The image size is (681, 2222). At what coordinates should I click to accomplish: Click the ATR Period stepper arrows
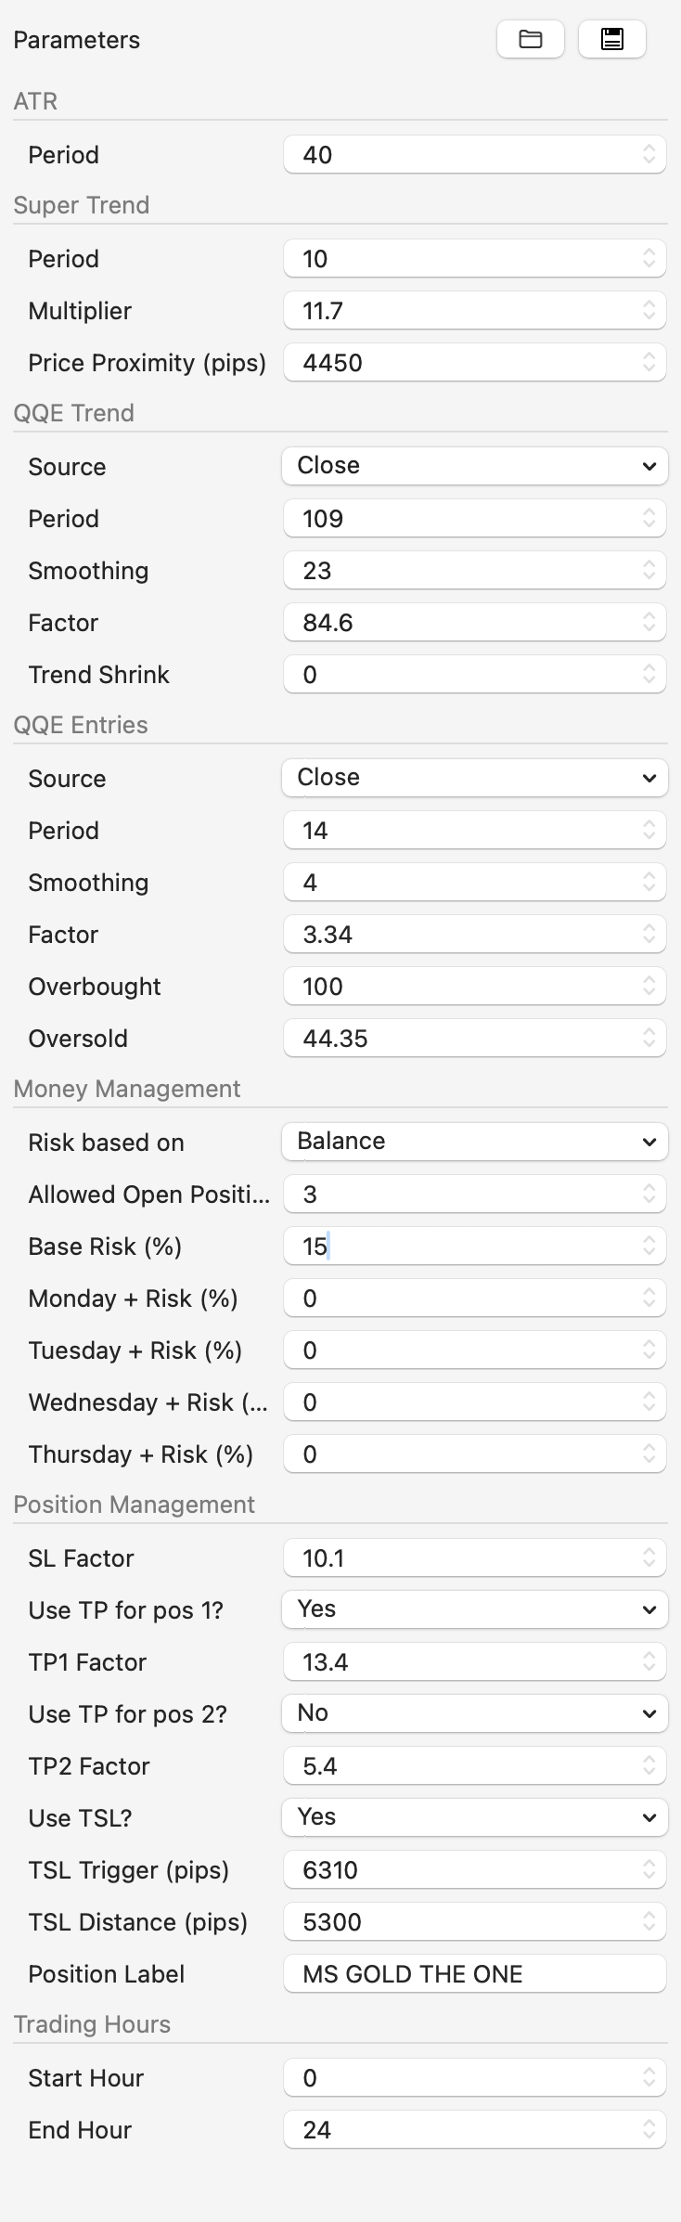649,154
